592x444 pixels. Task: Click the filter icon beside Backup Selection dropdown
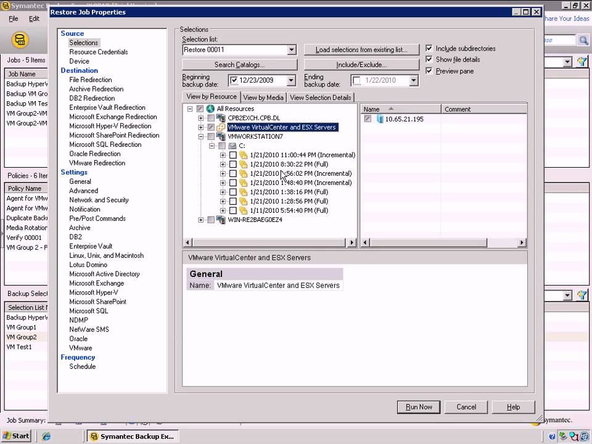[x=582, y=295]
